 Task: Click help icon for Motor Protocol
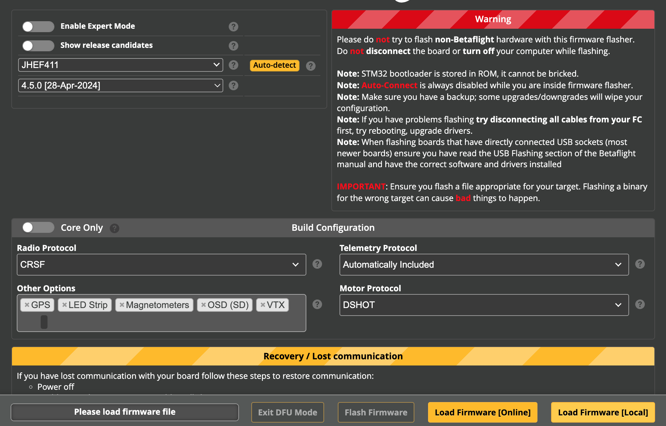click(x=640, y=304)
